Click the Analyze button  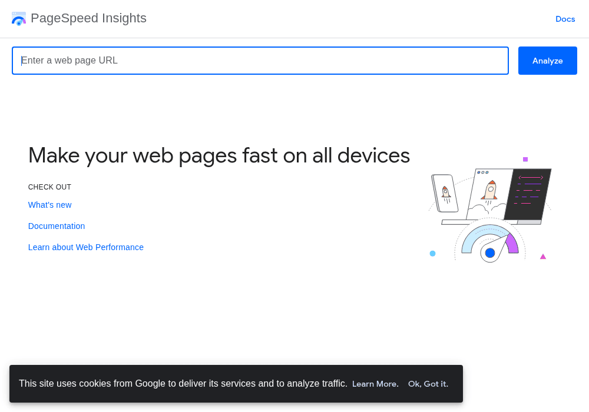click(547, 61)
